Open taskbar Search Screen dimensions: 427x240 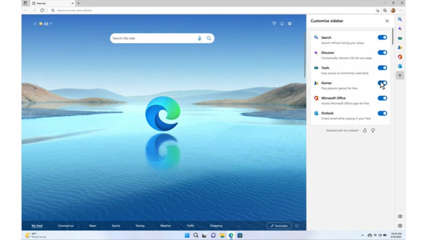[196, 235]
